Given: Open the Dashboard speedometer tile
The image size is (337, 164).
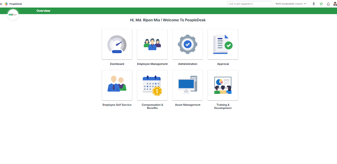Looking at the screenshot, I should pos(117,44).
